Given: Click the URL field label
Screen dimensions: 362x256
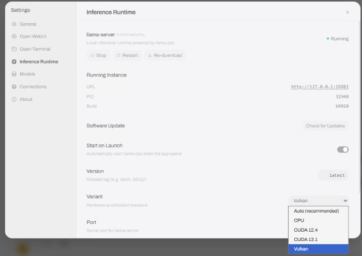Looking at the screenshot, I should 90,87.
